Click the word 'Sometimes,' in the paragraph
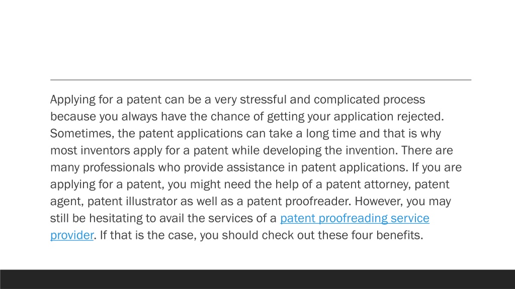 tap(82, 133)
